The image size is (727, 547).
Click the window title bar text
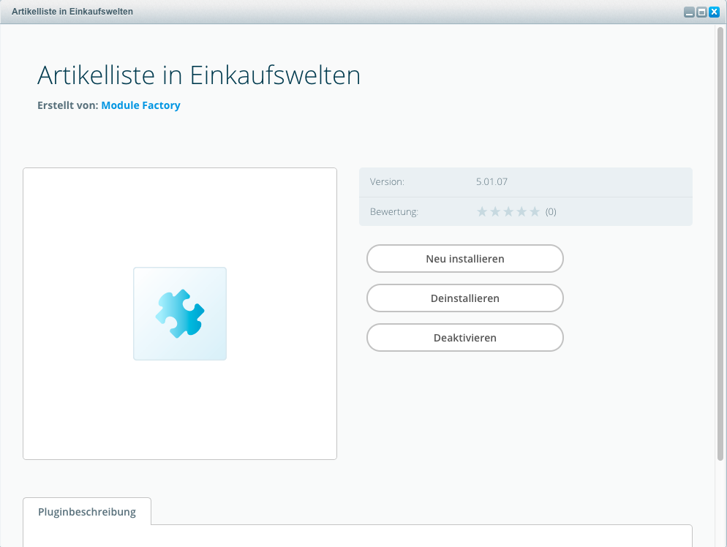[x=72, y=12]
